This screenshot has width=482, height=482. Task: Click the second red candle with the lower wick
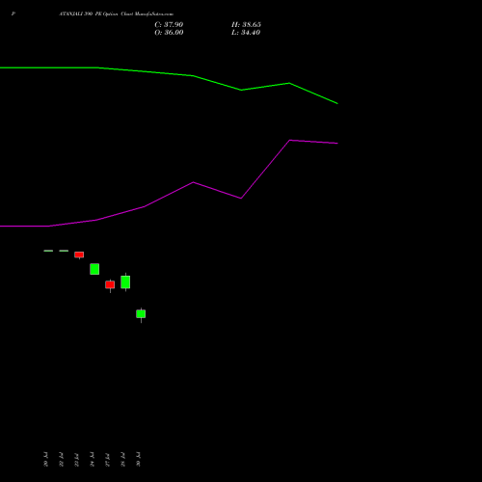tap(110, 284)
